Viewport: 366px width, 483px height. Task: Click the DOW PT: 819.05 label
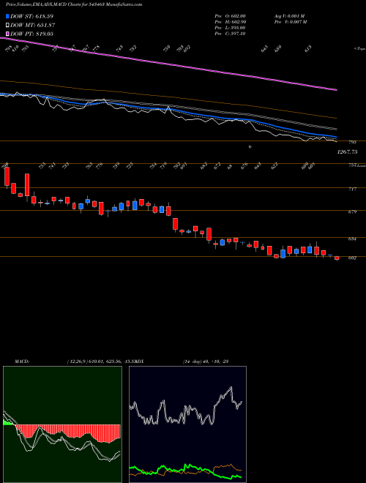pos(31,34)
